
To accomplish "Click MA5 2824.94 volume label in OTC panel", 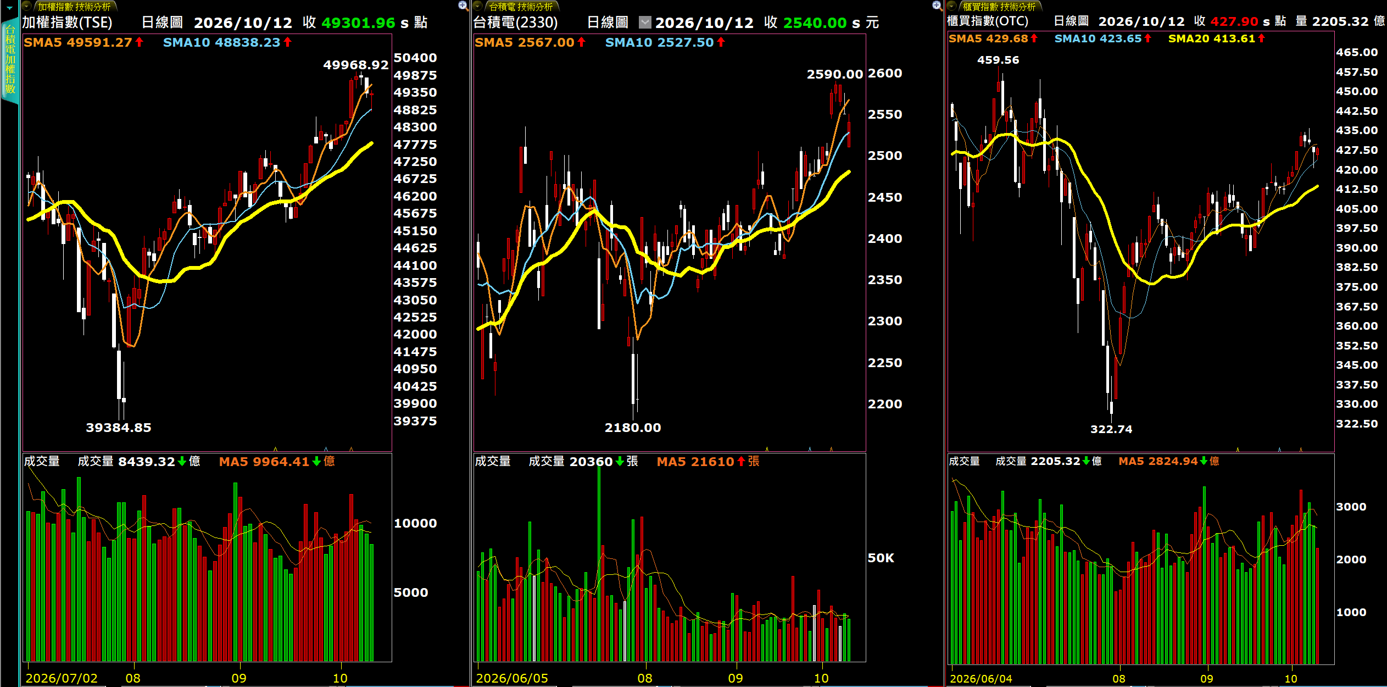I will [x=1158, y=461].
